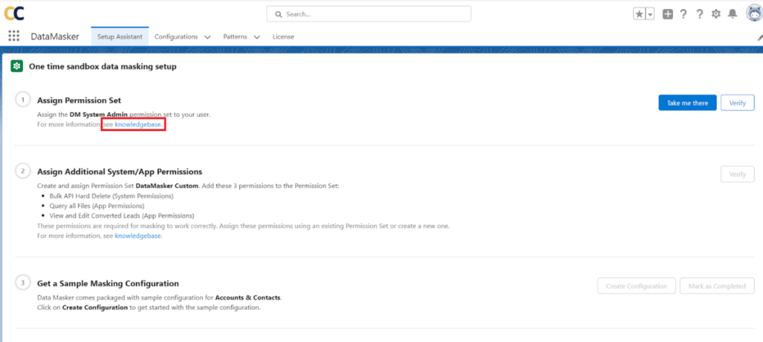
Task: Click the favorites star icon
Action: pos(639,14)
